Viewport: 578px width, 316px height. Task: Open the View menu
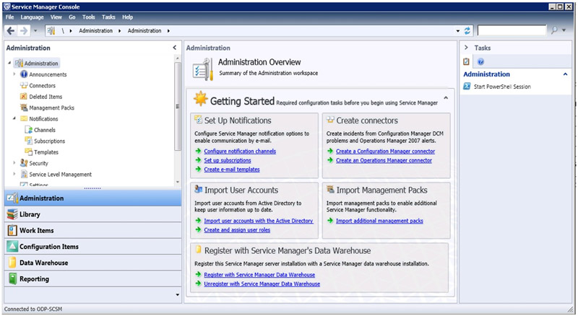pyautogui.click(x=56, y=17)
